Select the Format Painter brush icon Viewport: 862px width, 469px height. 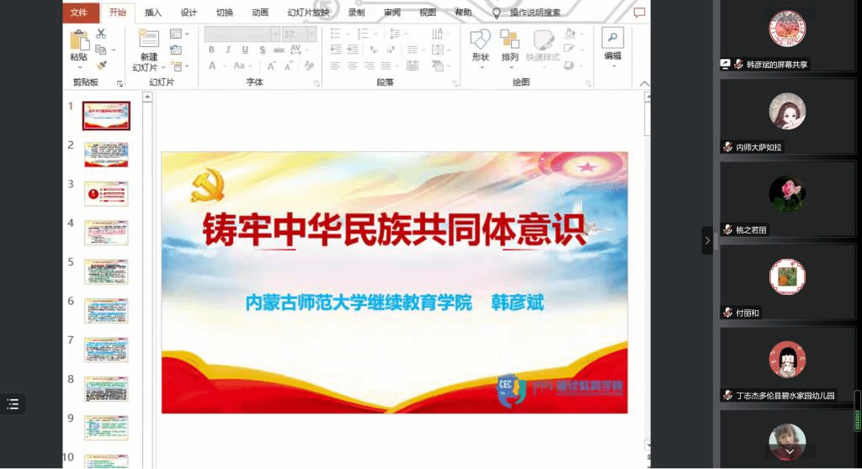click(101, 65)
